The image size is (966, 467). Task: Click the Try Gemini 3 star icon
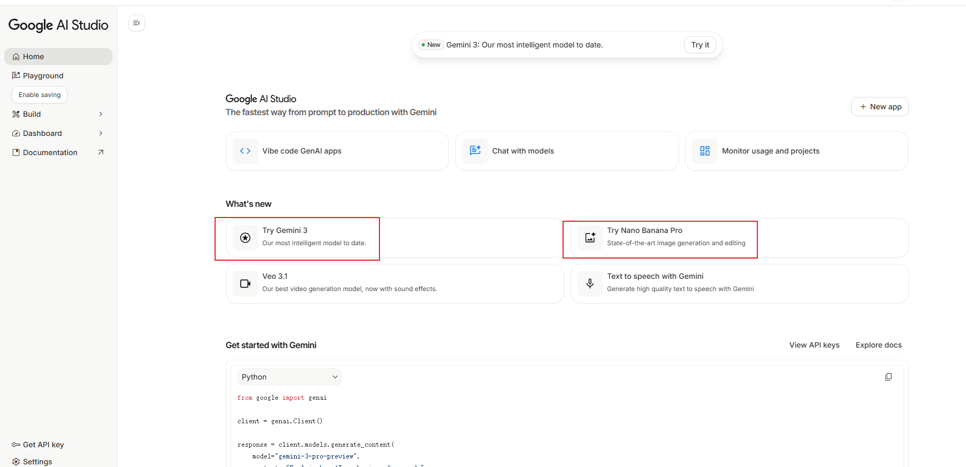pyautogui.click(x=246, y=238)
